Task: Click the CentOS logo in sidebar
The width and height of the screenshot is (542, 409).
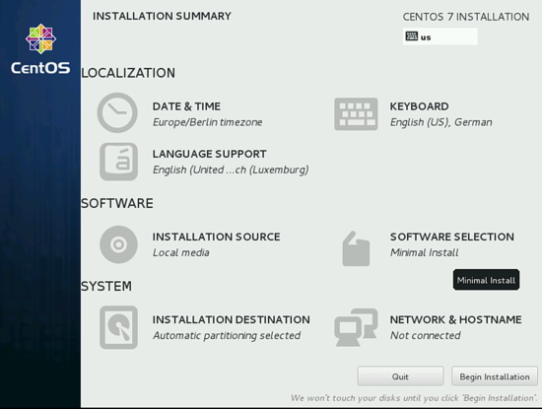Action: click(x=40, y=49)
